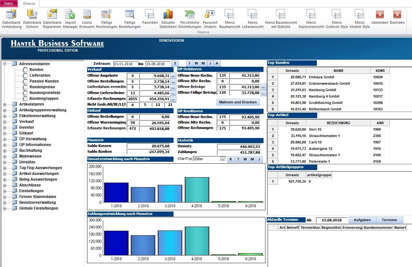The height and width of the screenshot is (267, 412).
Task: Toggle the A period button beside Zeitraum
Action: tap(217, 64)
